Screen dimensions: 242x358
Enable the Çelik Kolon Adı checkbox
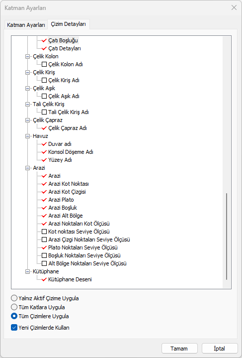click(44, 64)
